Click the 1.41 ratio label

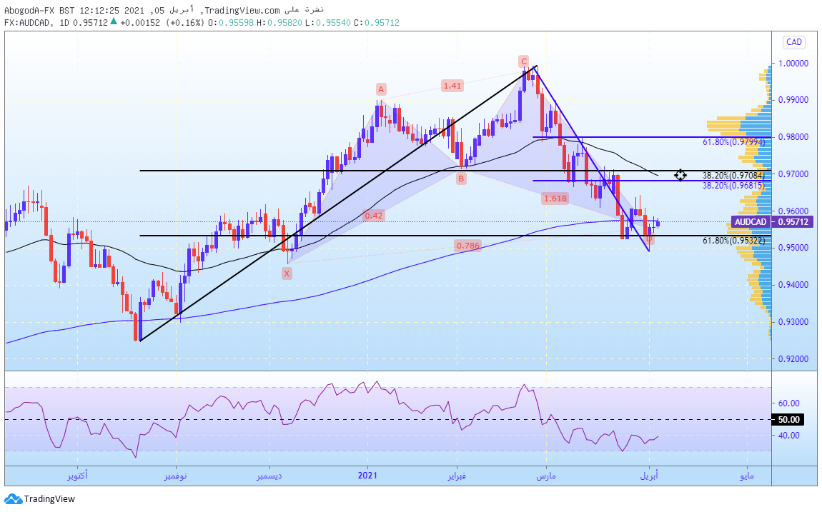point(452,86)
